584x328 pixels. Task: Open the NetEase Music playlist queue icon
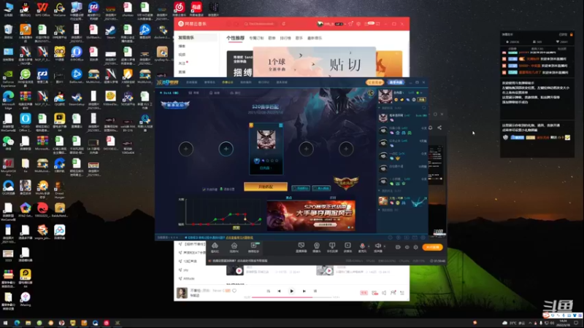pyautogui.click(x=402, y=293)
